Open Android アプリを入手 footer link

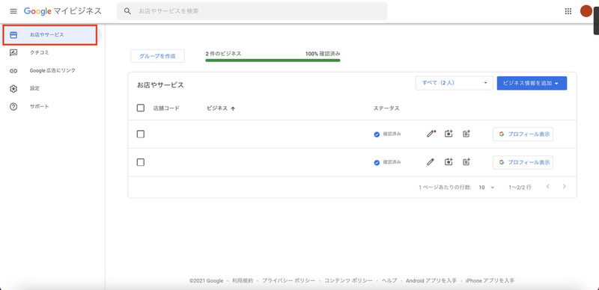[431, 280]
